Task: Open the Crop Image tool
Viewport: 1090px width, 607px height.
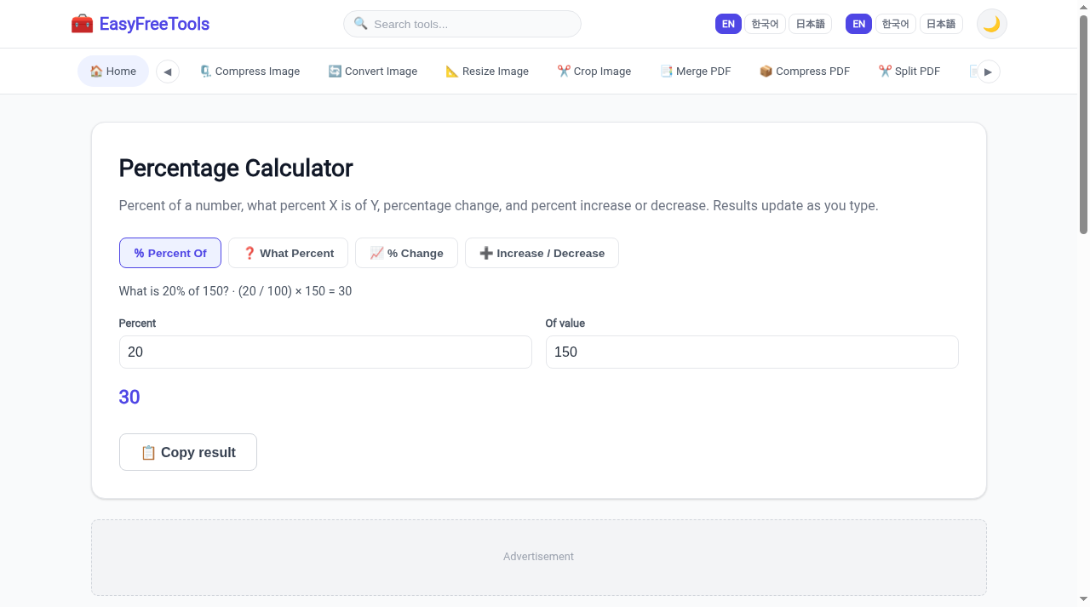Action: (594, 72)
